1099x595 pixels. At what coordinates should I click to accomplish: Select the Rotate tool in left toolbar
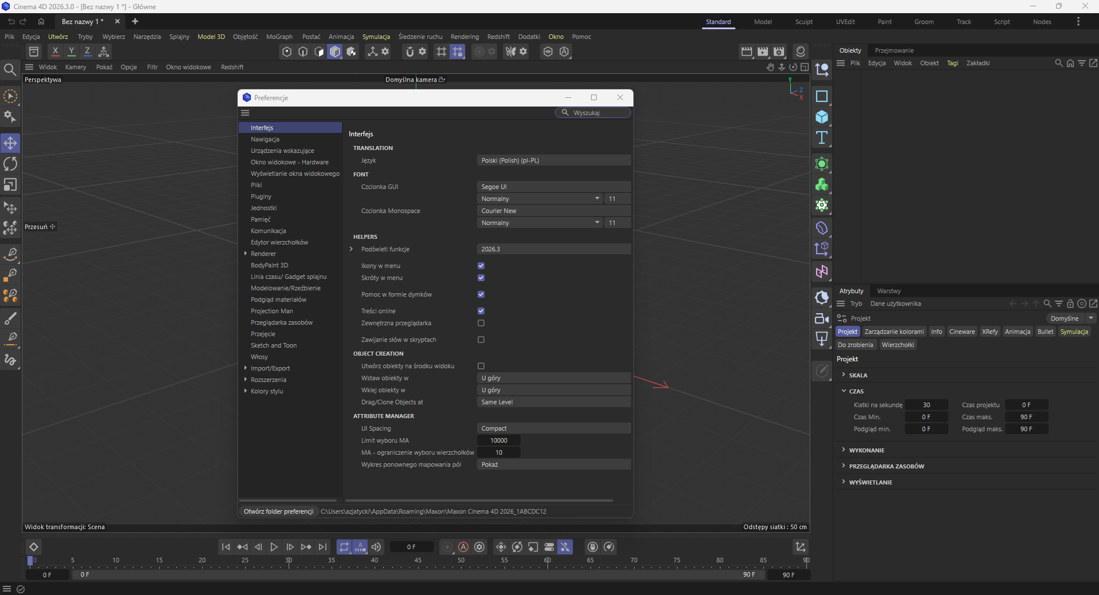pos(10,164)
